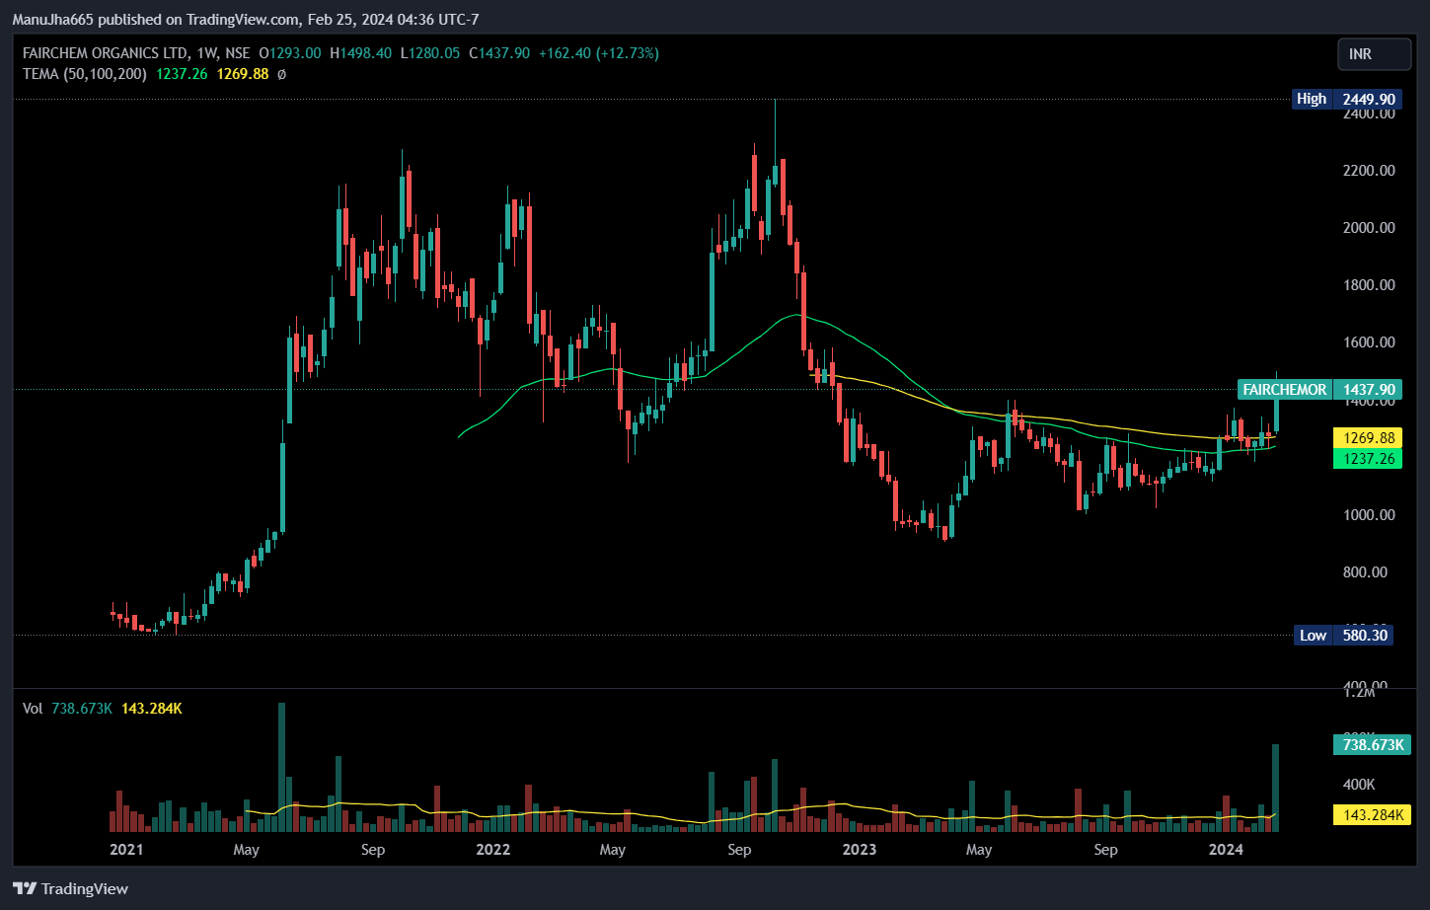The width and height of the screenshot is (1430, 910).
Task: Click the O1293.00 open value
Action: click(290, 53)
